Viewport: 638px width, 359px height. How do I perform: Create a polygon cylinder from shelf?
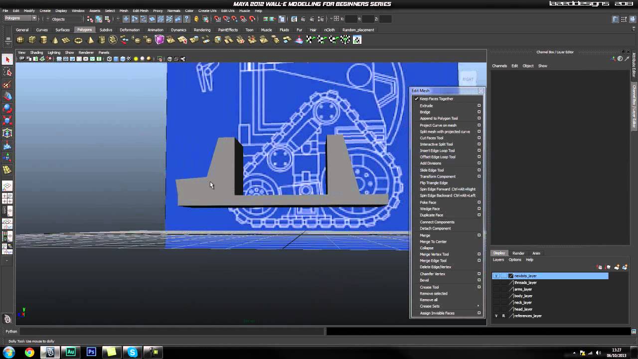(x=43, y=40)
